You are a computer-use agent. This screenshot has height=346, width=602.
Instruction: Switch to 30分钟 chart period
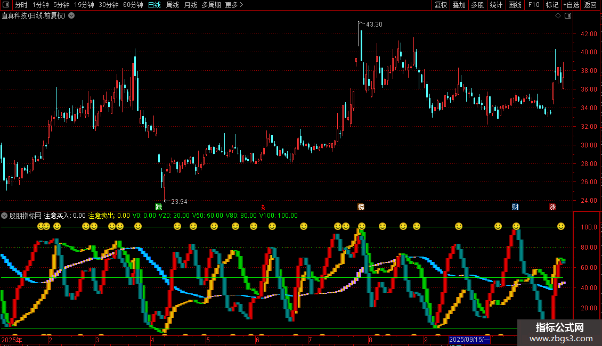point(109,5)
